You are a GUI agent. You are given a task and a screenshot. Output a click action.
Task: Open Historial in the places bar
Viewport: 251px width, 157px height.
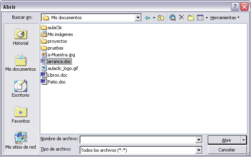coord(20,37)
